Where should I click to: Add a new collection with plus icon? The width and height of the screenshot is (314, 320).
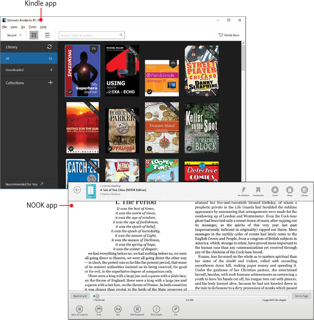click(x=50, y=83)
